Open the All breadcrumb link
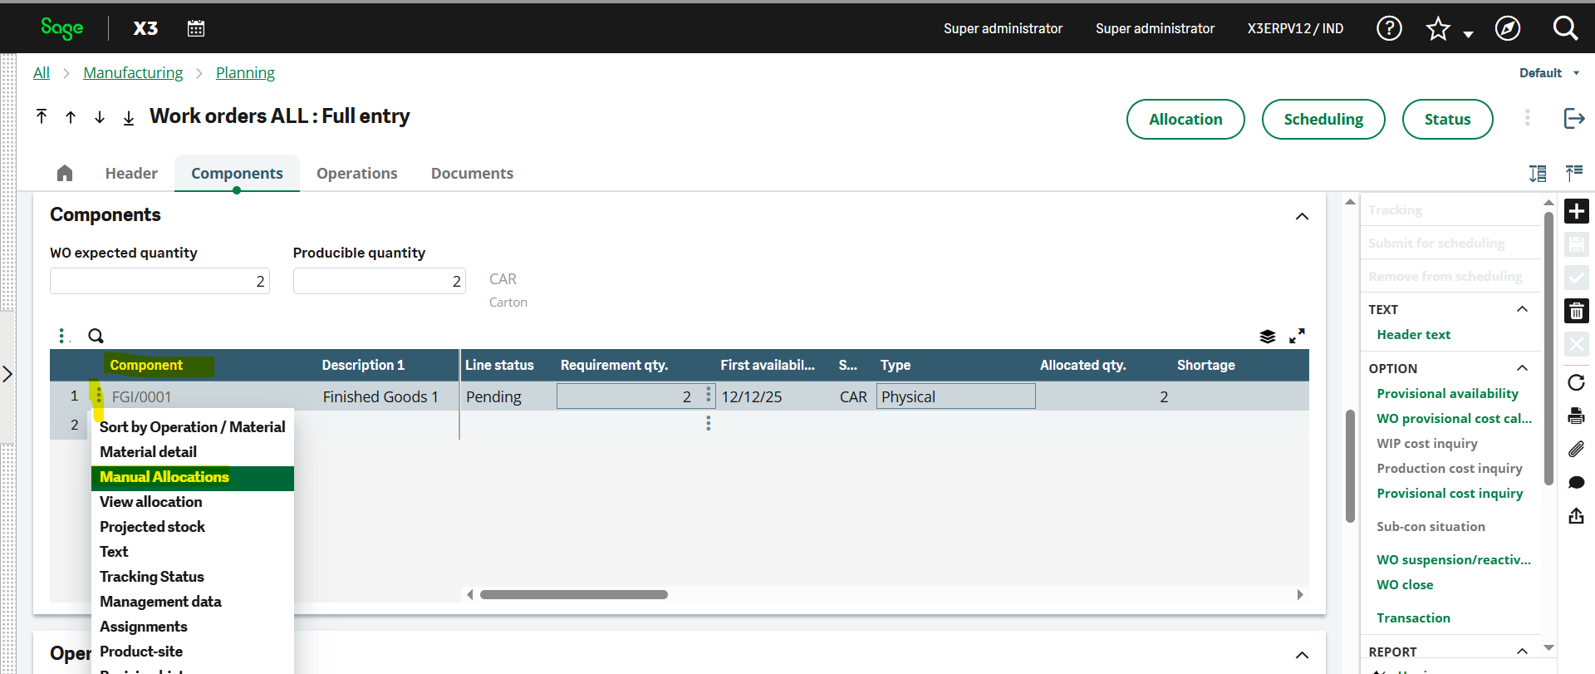 tap(42, 73)
